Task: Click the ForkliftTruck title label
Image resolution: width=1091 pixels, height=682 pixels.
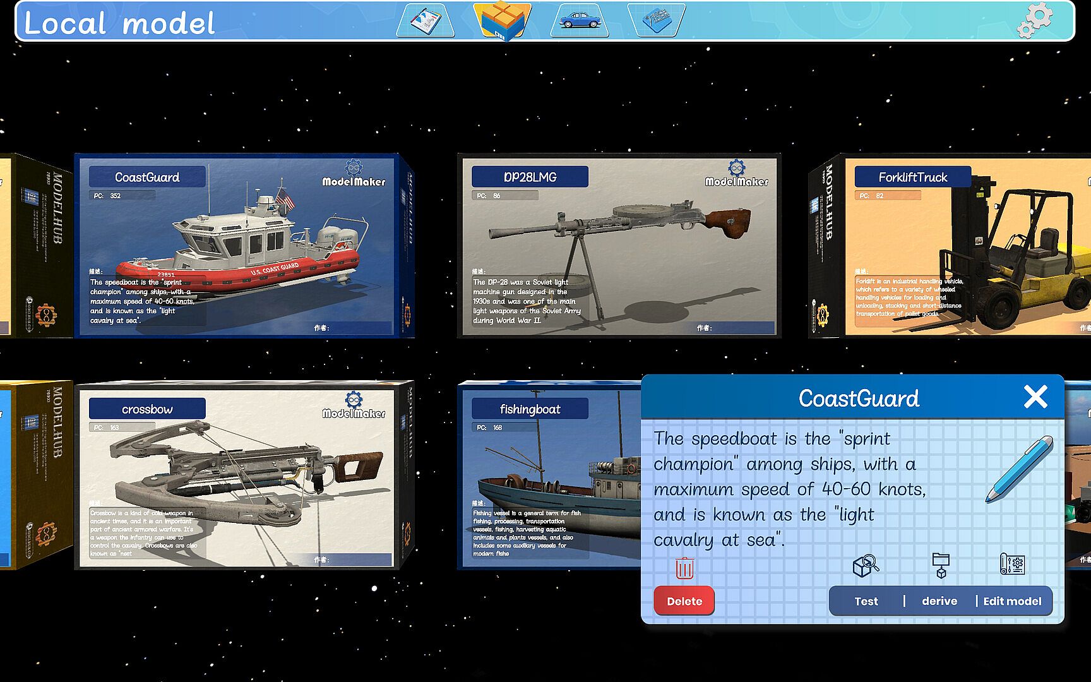Action: 913,177
